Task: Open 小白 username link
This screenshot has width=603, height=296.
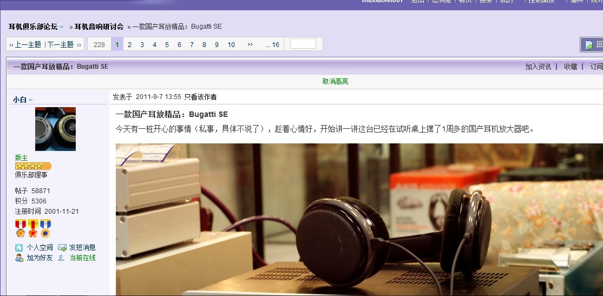Action: point(19,100)
